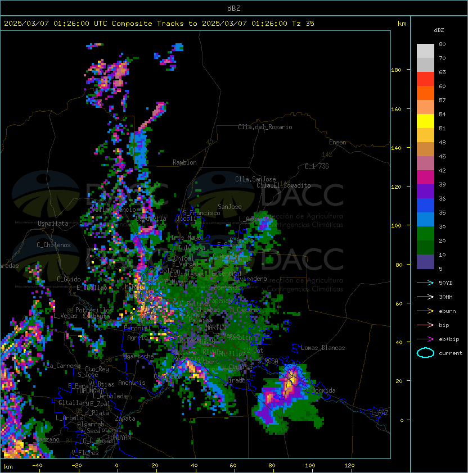Click the cyan 50YD arrow icon
Image resolution: width=468 pixels, height=473 pixels.
pos(425,283)
